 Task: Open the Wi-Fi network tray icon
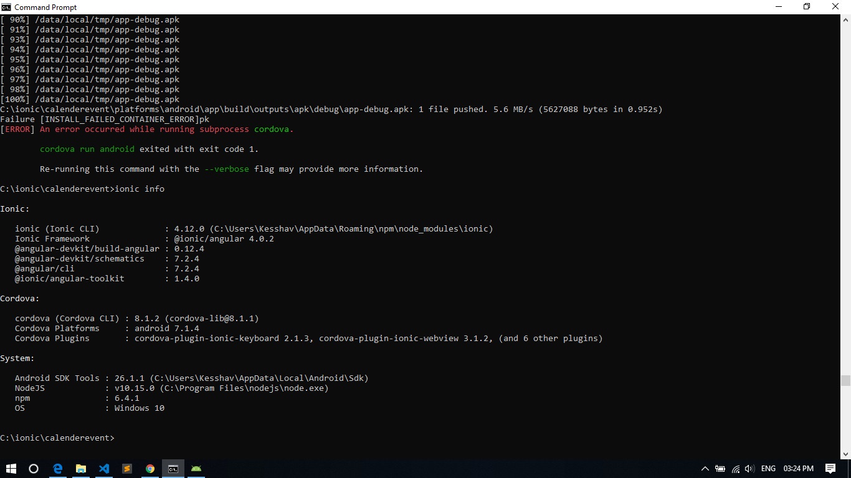[736, 469]
